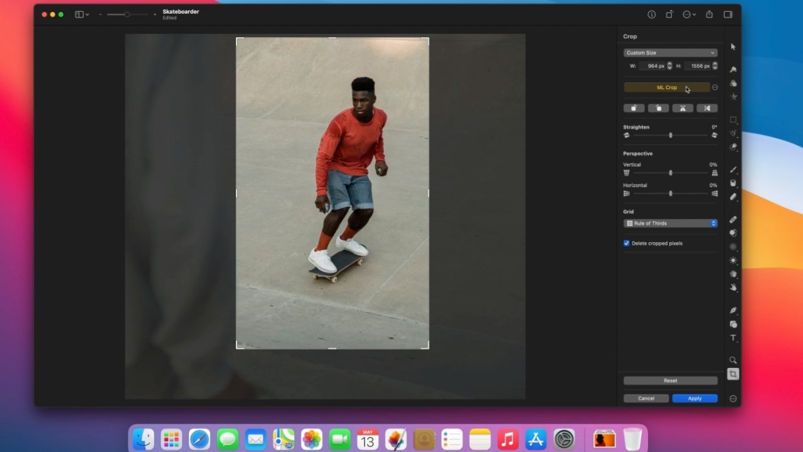Cancel the crop

coord(646,399)
